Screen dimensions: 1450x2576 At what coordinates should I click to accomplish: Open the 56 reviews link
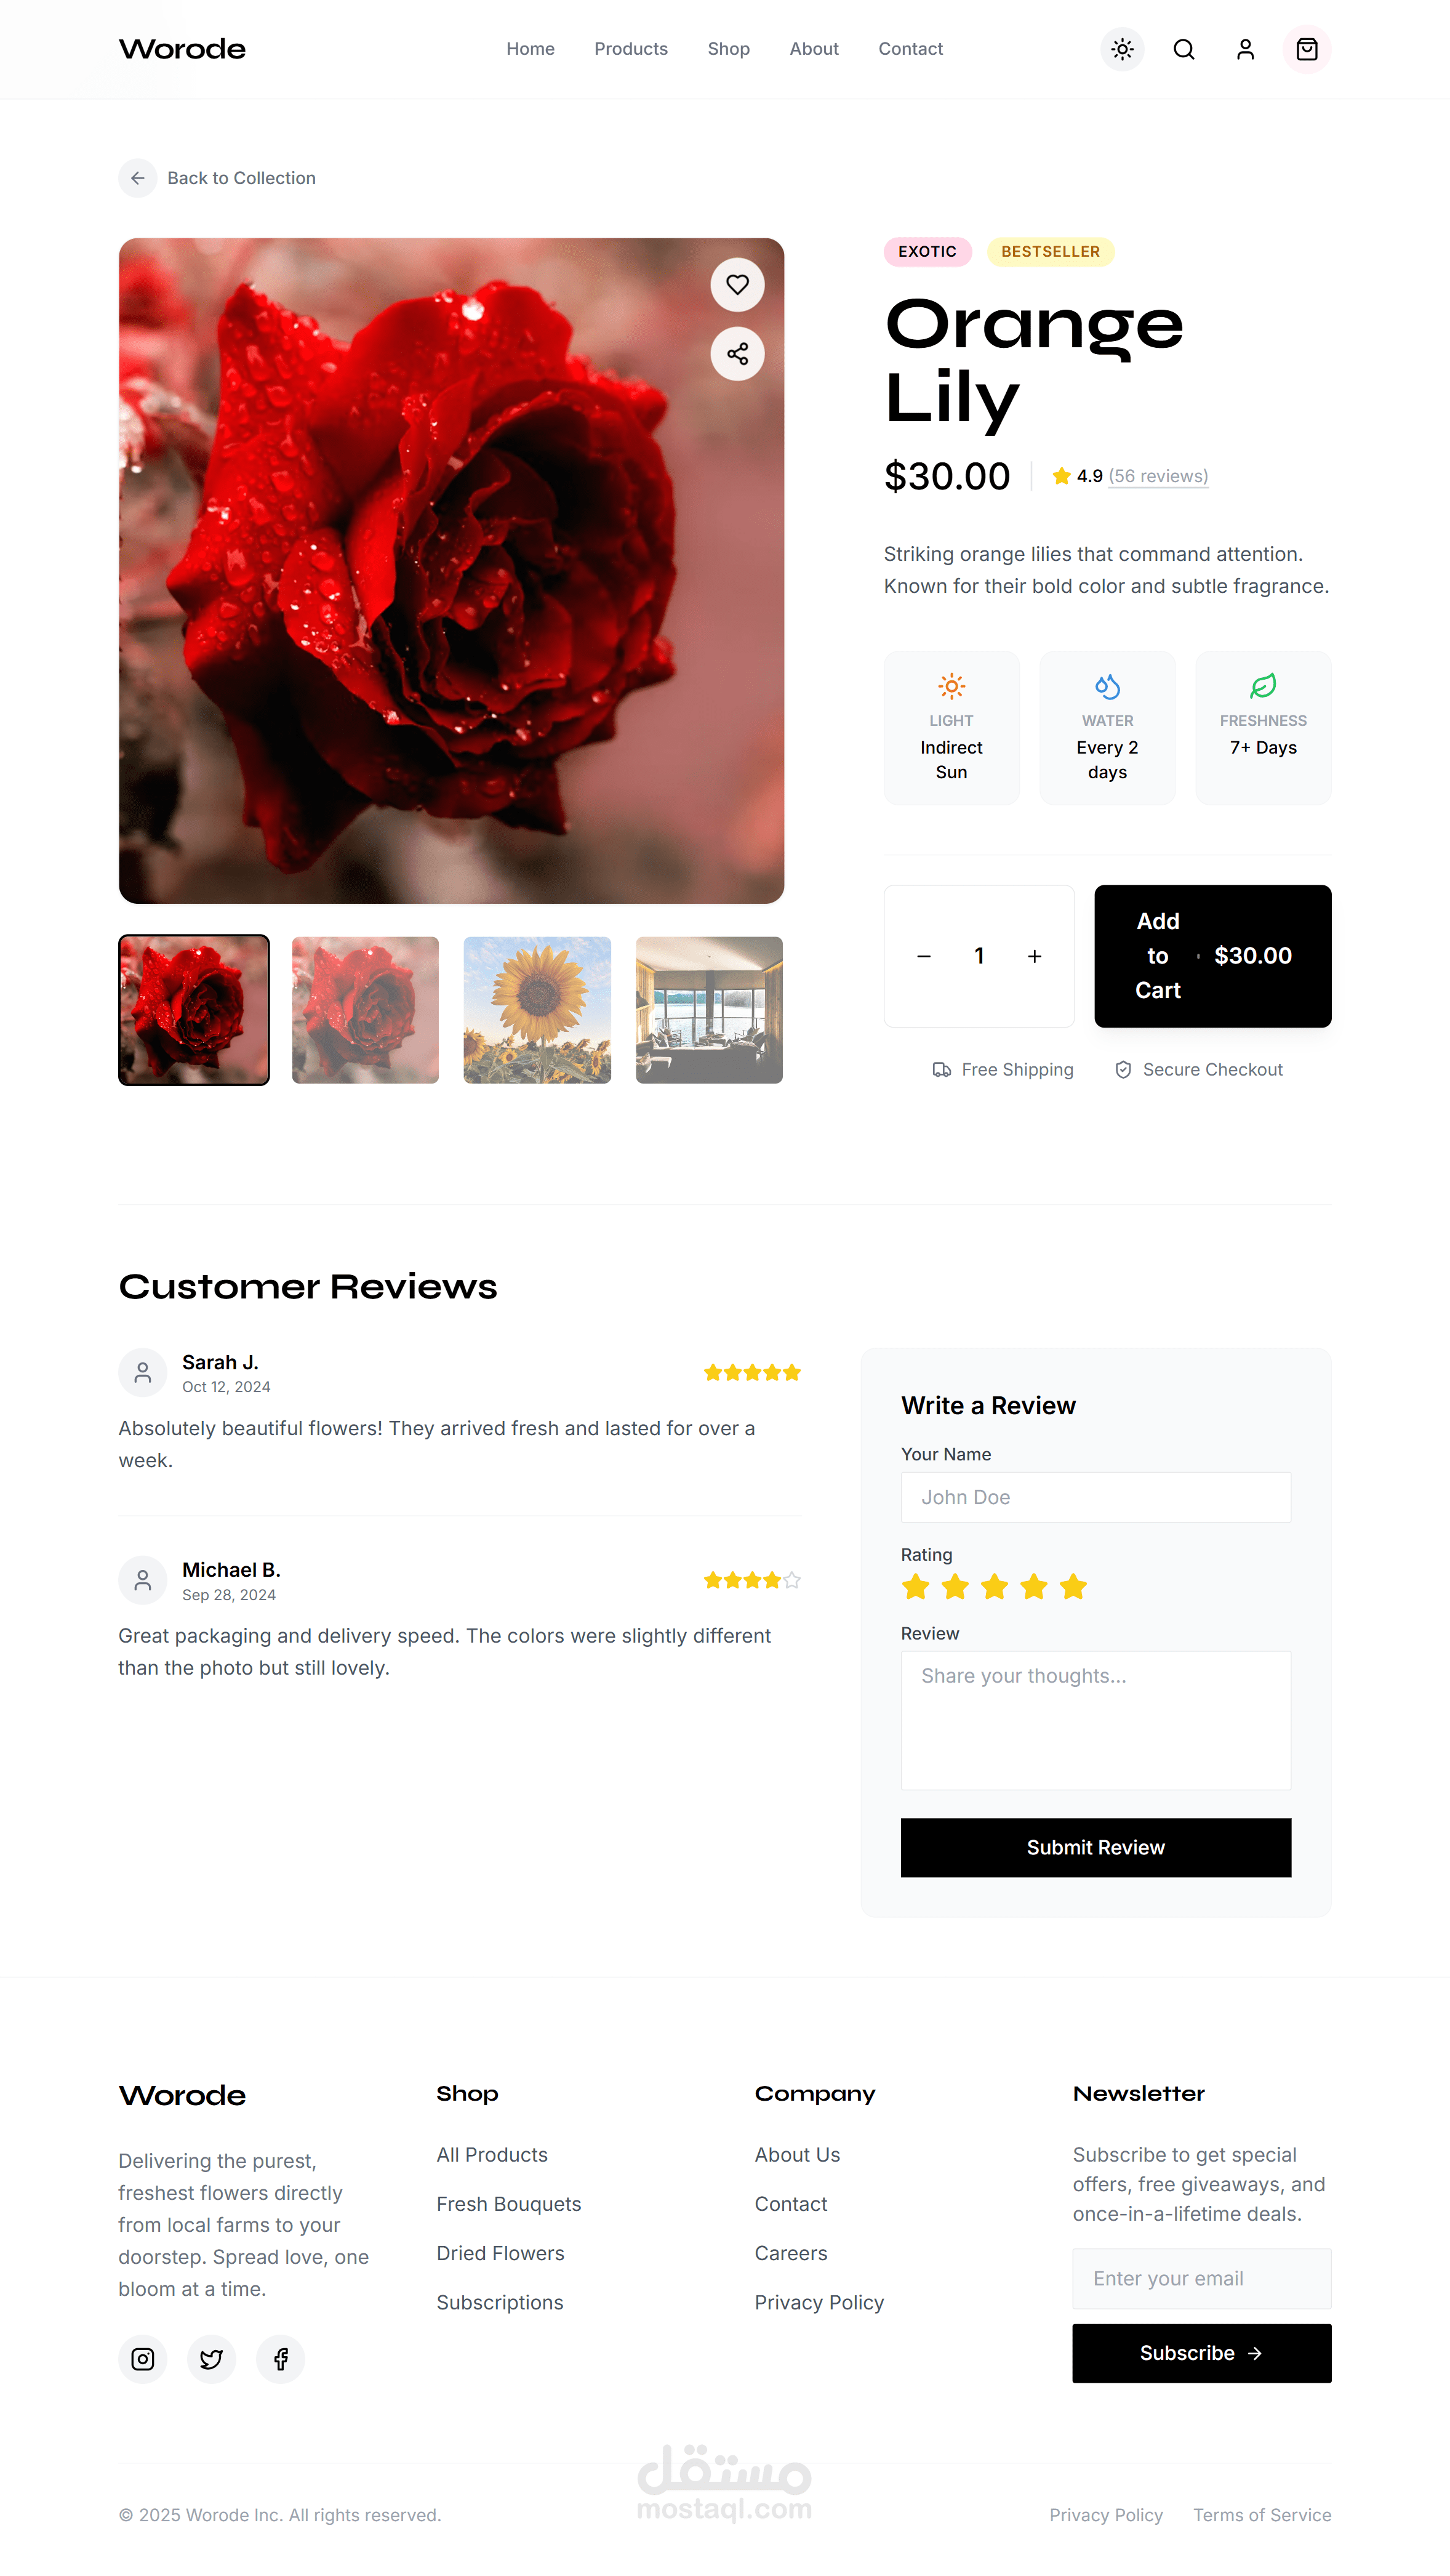(x=1158, y=476)
